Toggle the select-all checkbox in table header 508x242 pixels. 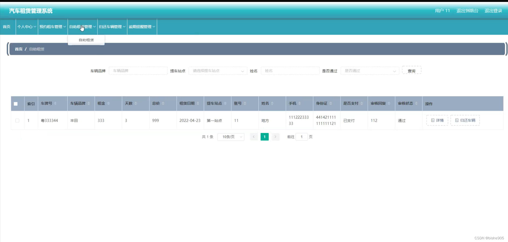coord(16,104)
